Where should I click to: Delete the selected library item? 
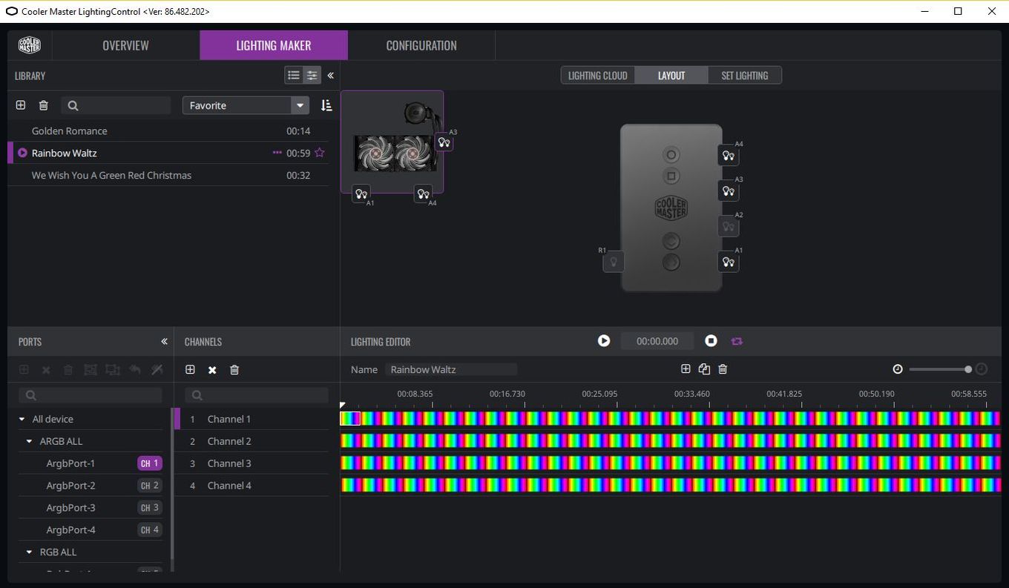(43, 105)
